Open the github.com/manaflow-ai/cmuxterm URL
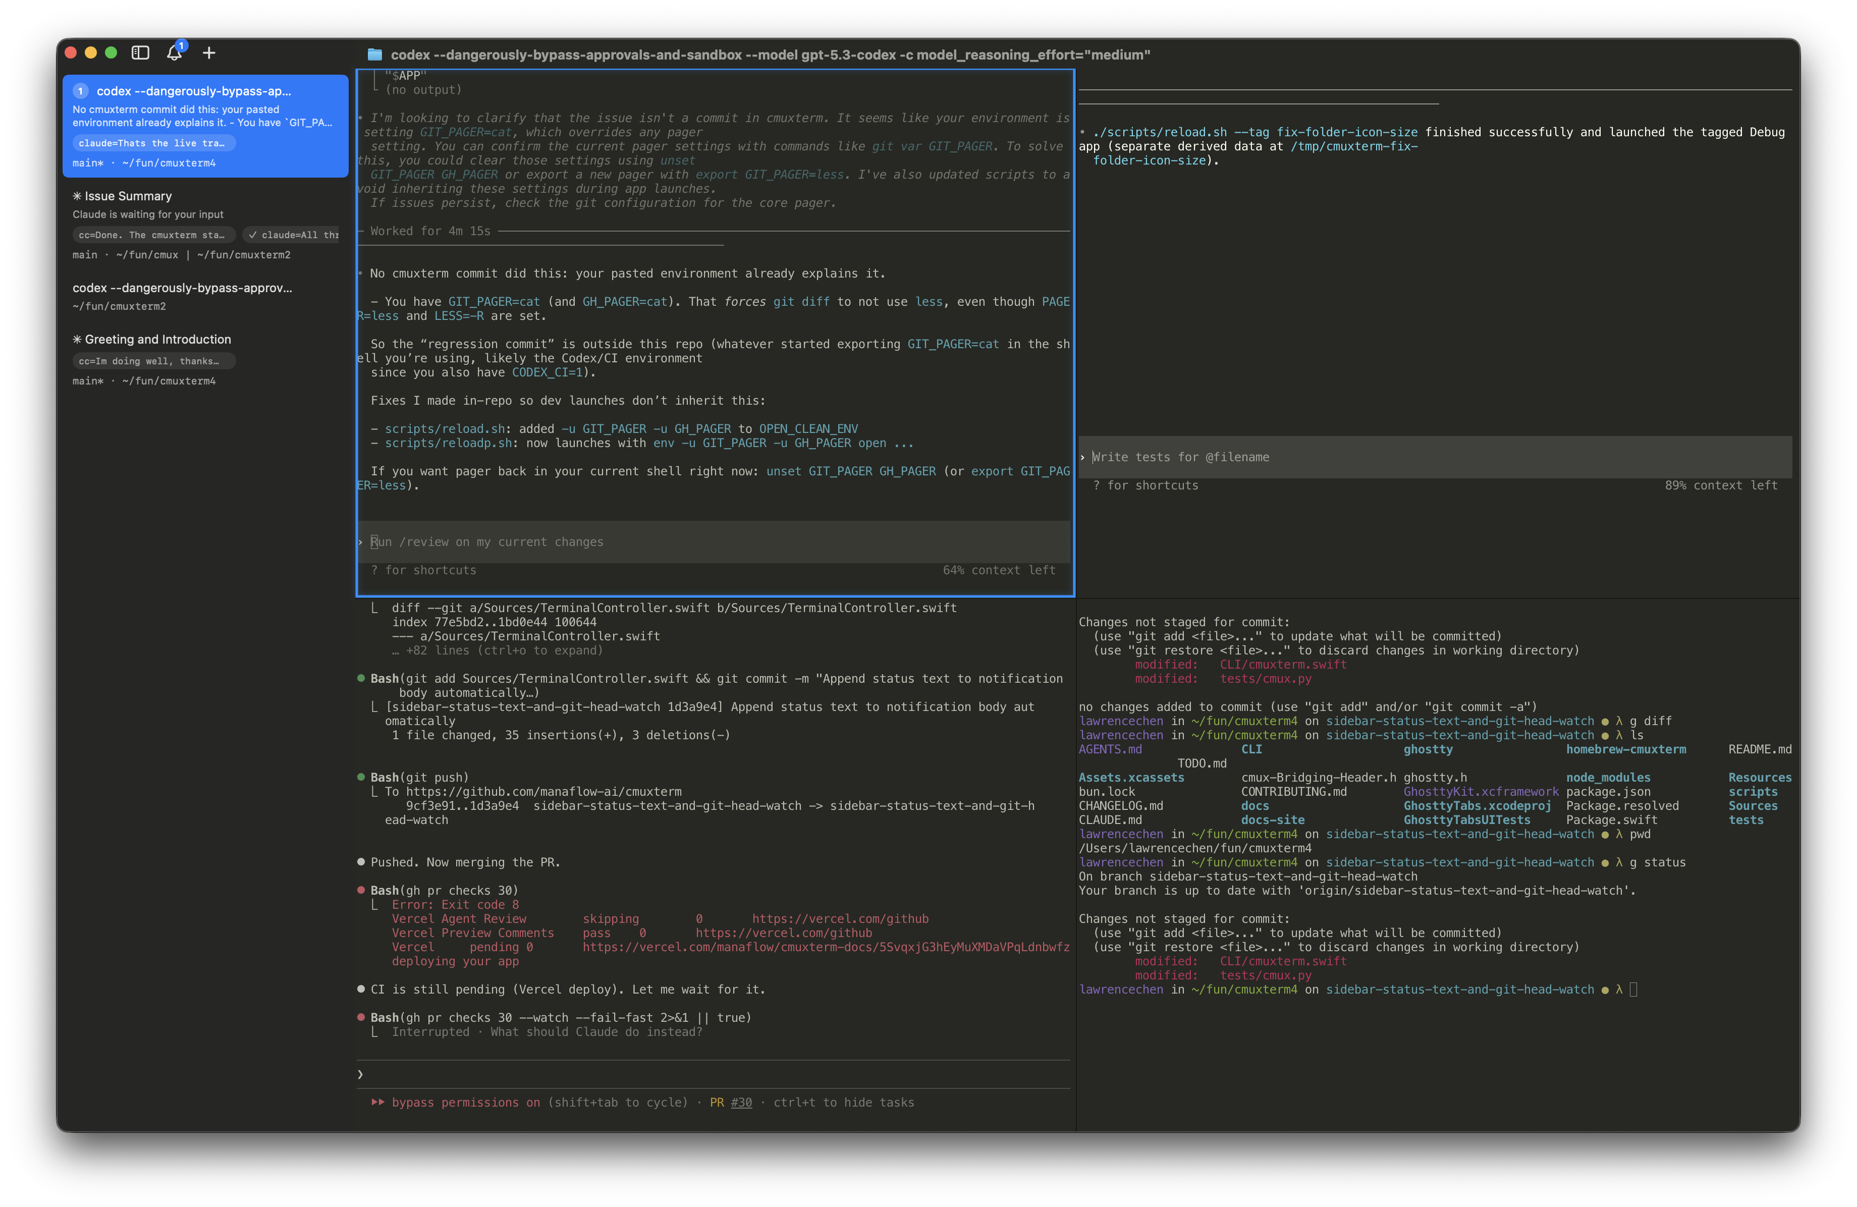The image size is (1857, 1207). tap(544, 792)
